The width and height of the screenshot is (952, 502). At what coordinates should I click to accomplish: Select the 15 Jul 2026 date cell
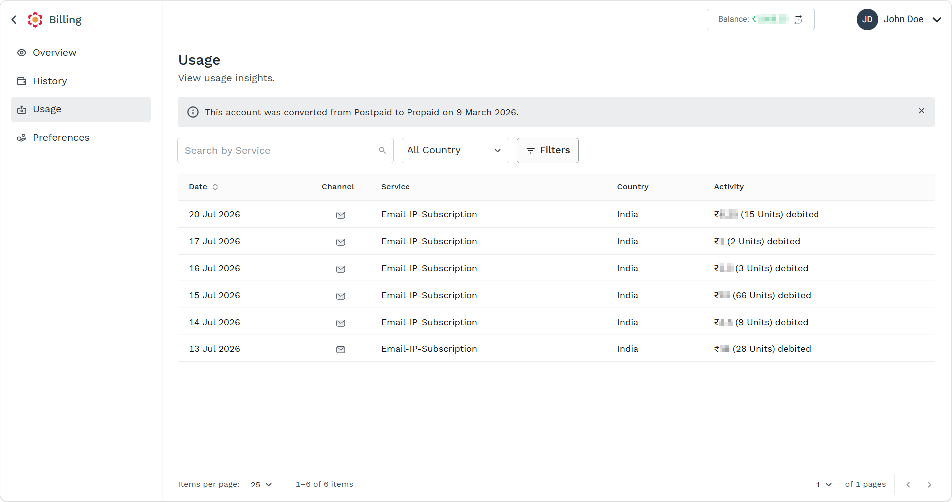coord(214,295)
